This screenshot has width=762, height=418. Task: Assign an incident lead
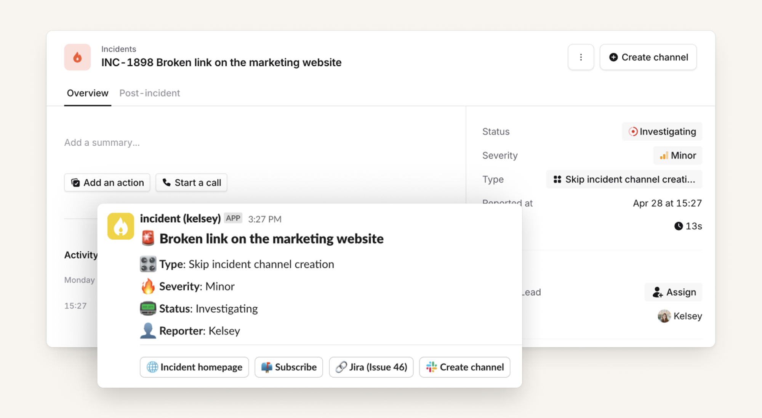click(x=674, y=292)
